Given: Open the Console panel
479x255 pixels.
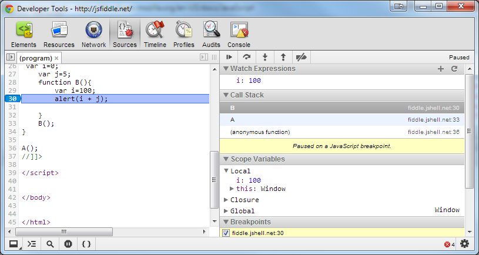Looking at the screenshot, I should pyautogui.click(x=239, y=35).
